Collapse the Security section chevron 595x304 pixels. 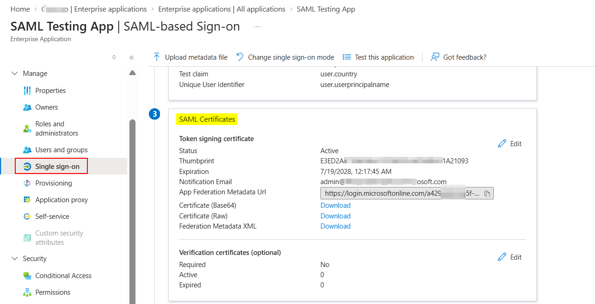pos(14,259)
